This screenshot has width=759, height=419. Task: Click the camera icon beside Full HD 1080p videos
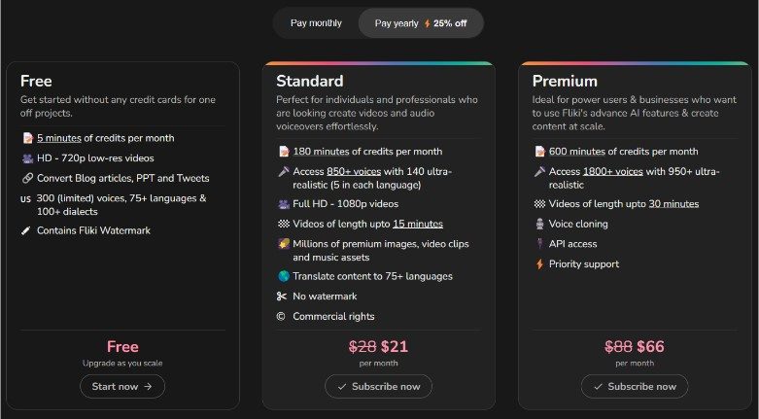[284, 204]
